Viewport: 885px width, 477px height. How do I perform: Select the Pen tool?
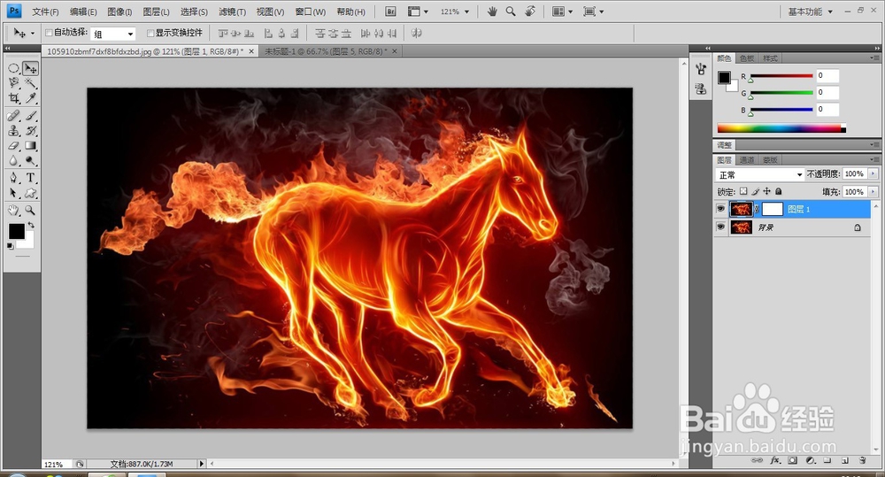click(13, 178)
